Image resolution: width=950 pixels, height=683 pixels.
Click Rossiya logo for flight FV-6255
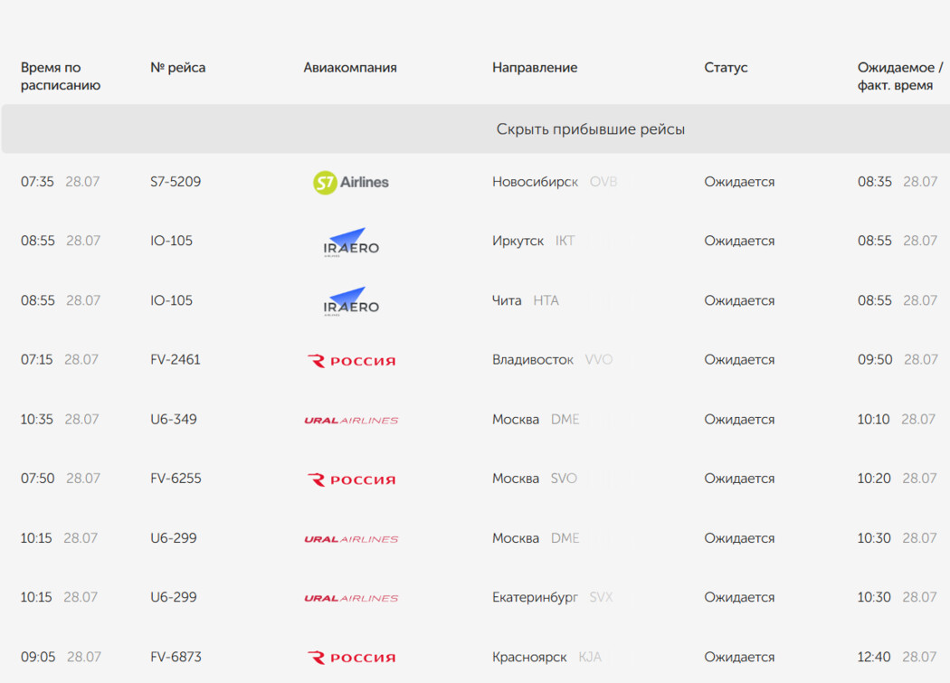coord(351,480)
